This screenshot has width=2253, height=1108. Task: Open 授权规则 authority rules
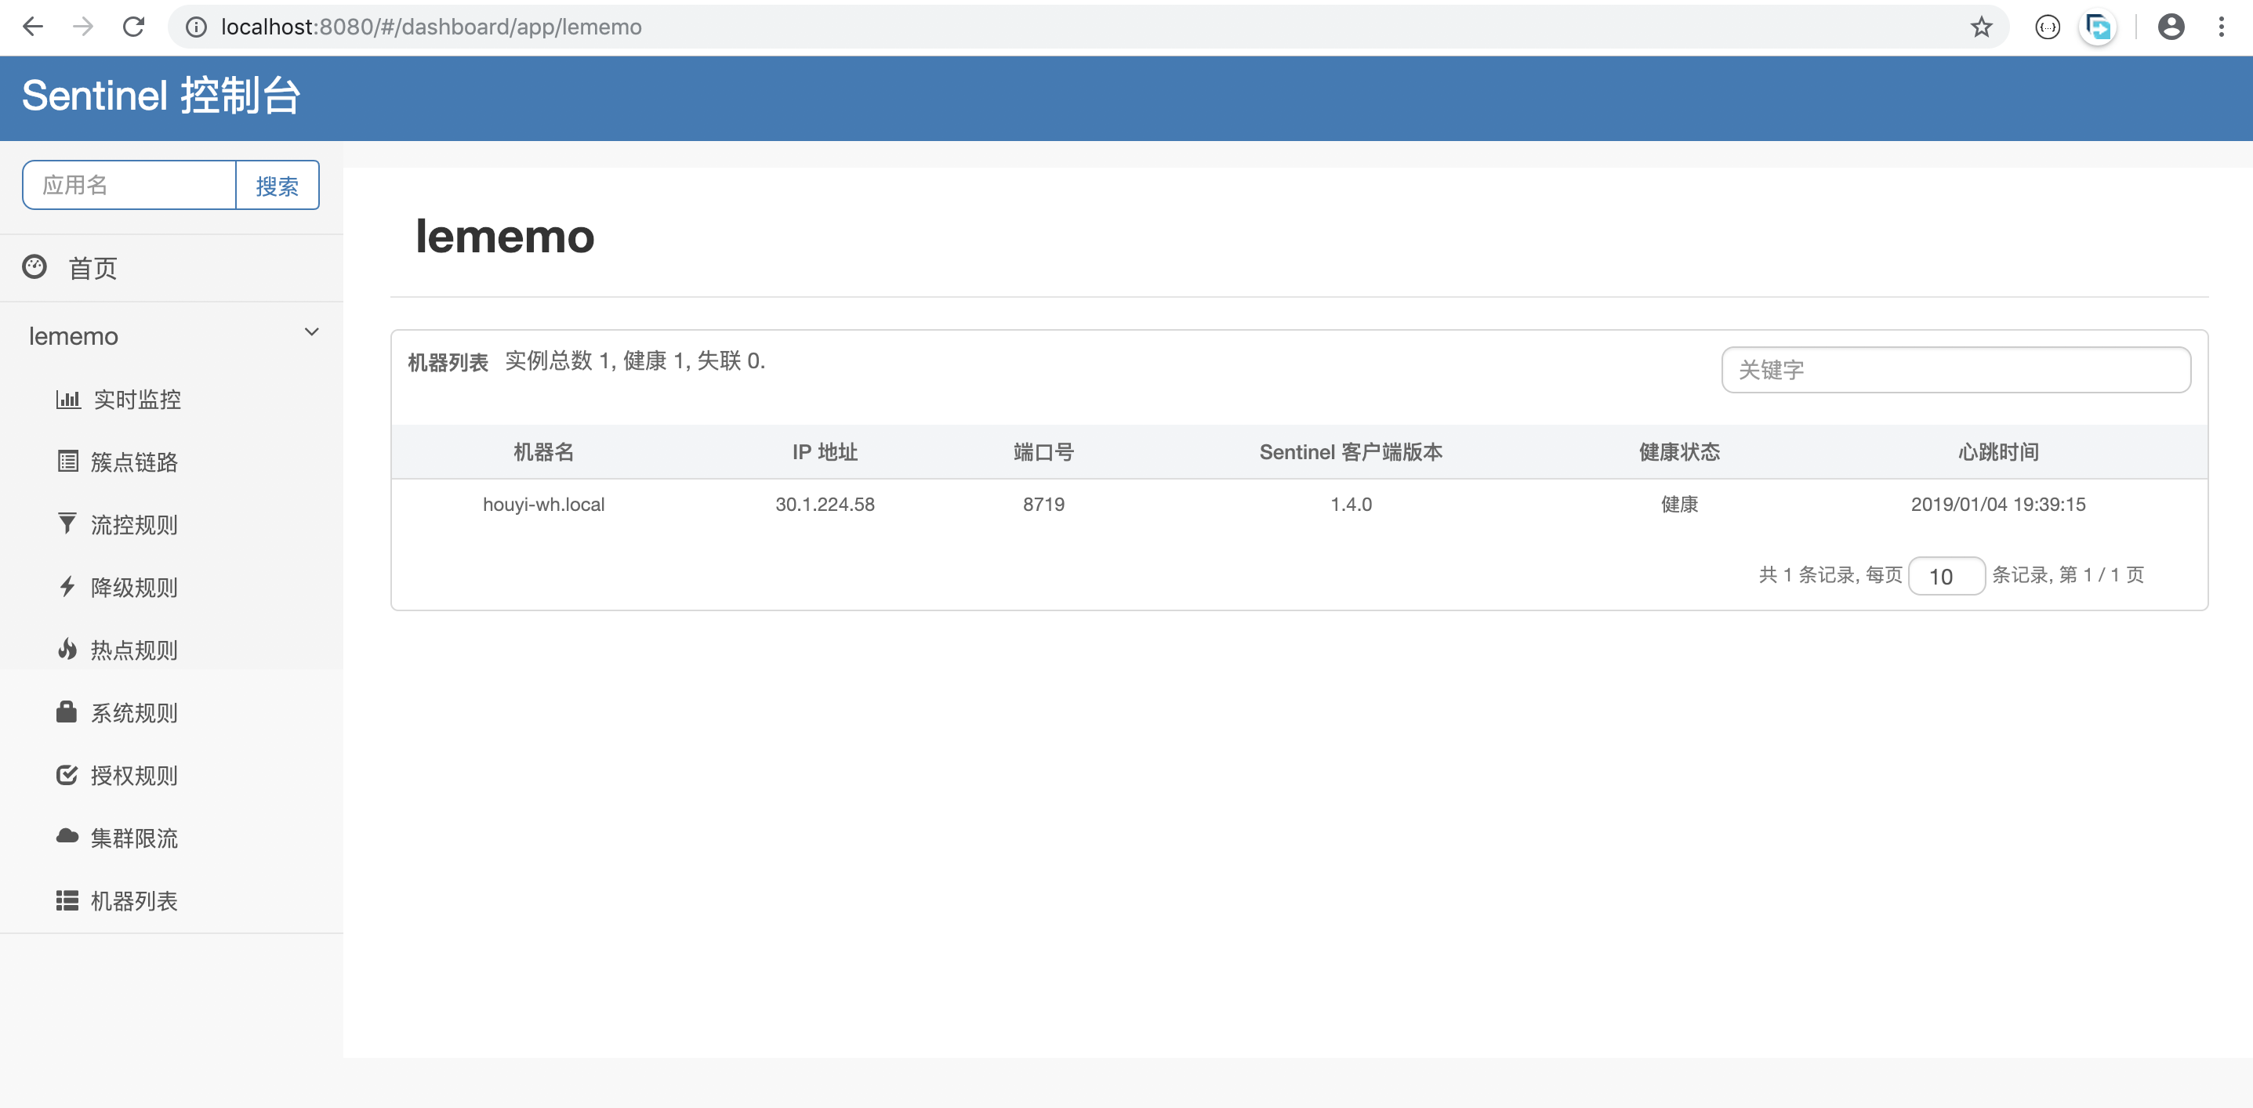point(133,775)
